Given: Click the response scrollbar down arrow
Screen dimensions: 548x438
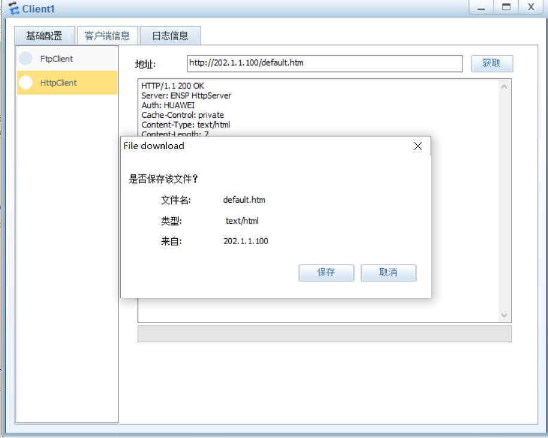Looking at the screenshot, I should click(504, 315).
